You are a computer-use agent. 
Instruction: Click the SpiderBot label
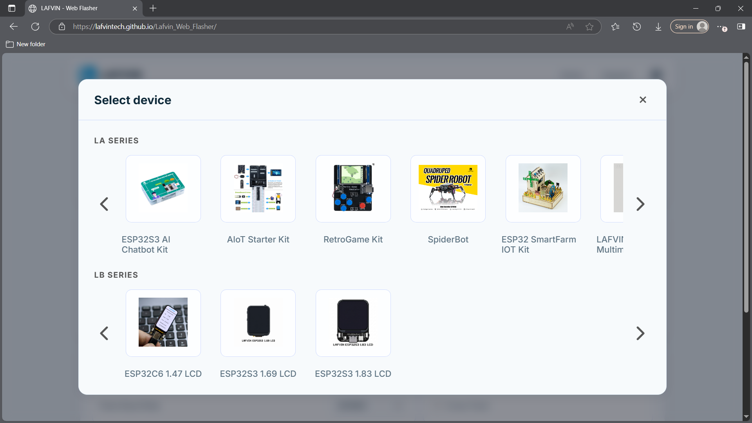pos(448,239)
